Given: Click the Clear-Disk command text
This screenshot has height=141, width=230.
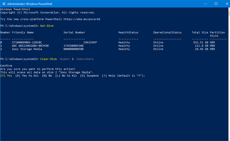Looking at the screenshot, I should [x=49, y=59].
